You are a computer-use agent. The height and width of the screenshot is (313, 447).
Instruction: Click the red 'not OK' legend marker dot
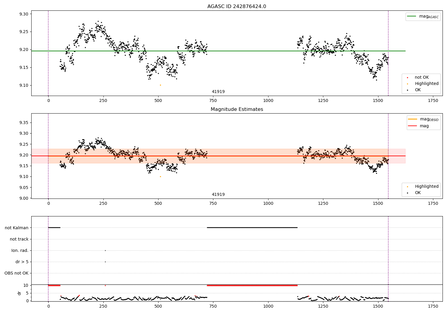pos(407,78)
